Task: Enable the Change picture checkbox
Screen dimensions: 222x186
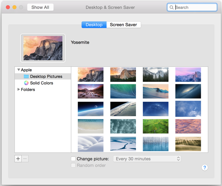Action: tap(73, 159)
